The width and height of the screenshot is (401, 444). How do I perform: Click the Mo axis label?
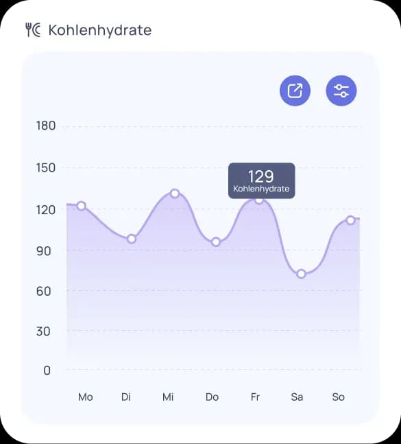tap(86, 397)
